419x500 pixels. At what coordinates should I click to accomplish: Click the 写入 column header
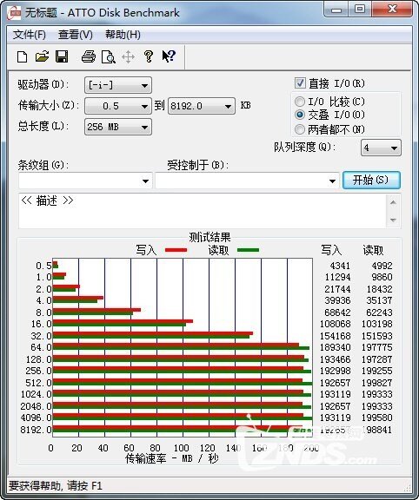coord(331,250)
